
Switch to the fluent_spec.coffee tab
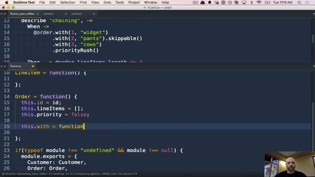pos(22,14)
